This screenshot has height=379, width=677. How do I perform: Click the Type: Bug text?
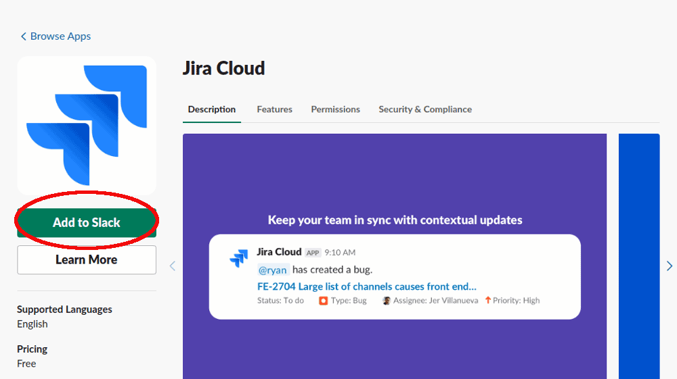click(x=349, y=301)
